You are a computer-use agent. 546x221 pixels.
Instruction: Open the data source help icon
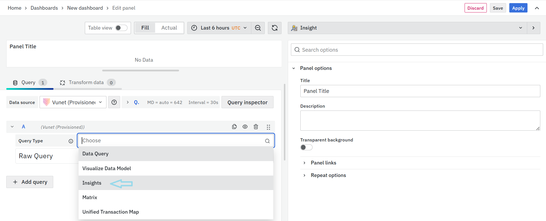pos(114,102)
